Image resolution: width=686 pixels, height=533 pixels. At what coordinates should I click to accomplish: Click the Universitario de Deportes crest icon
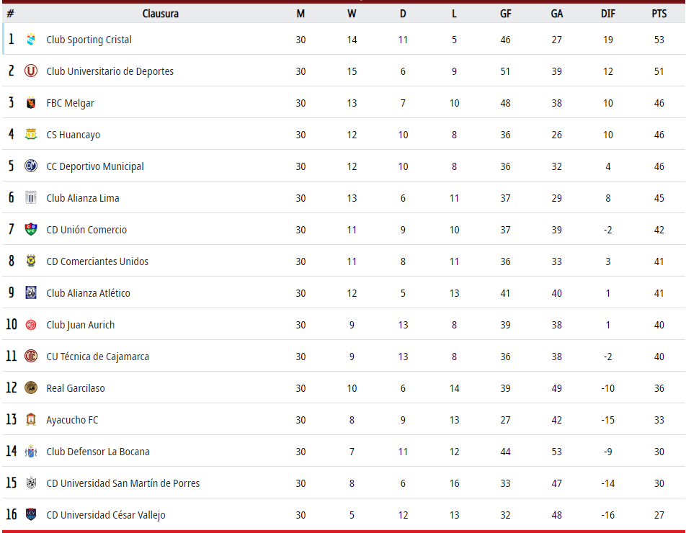[x=31, y=71]
